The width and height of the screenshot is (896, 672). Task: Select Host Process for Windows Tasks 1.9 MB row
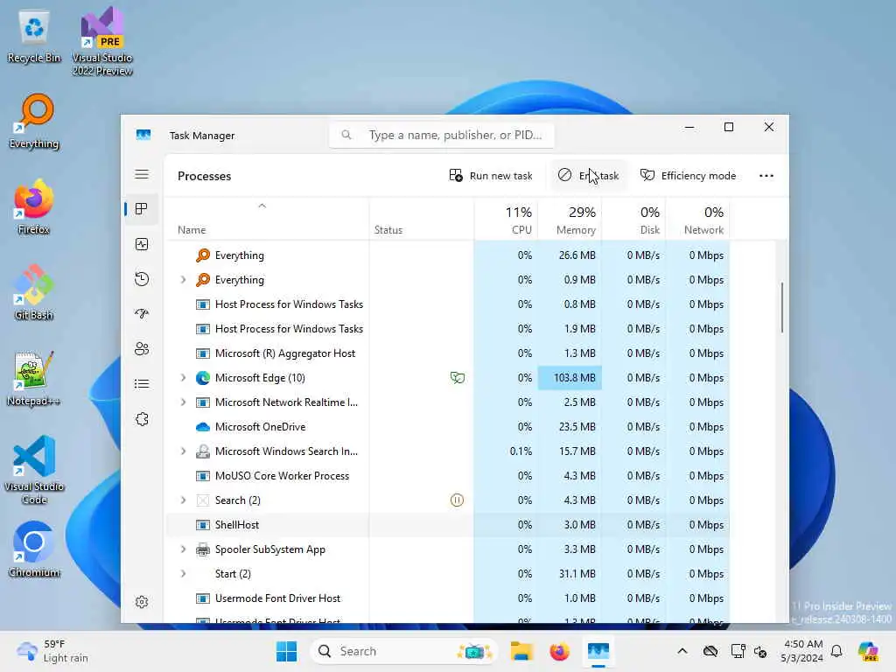click(x=447, y=329)
